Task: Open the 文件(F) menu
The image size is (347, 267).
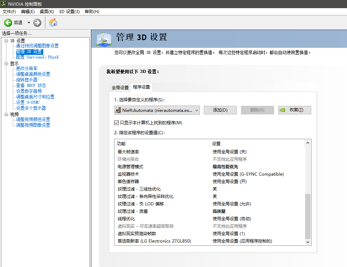Action: [9, 12]
